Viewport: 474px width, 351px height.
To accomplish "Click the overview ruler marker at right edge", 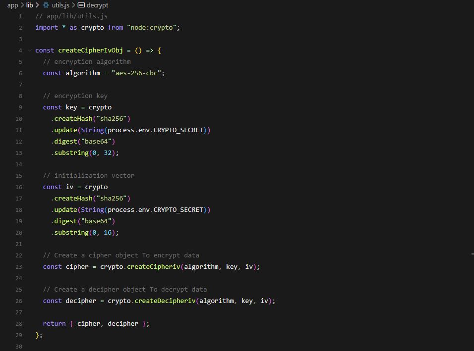I will (x=472, y=254).
